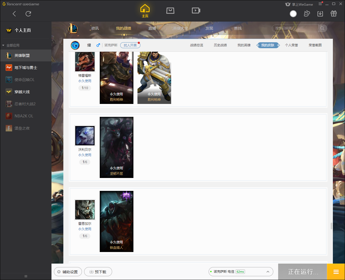
Task: Select 英雄联盟 in sidebar
Action: 26,55
